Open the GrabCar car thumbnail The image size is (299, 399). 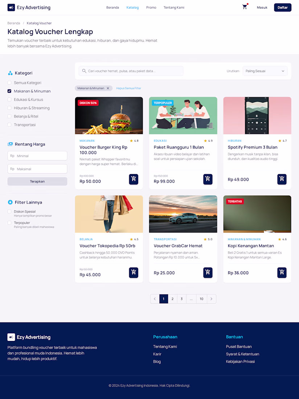(x=183, y=214)
